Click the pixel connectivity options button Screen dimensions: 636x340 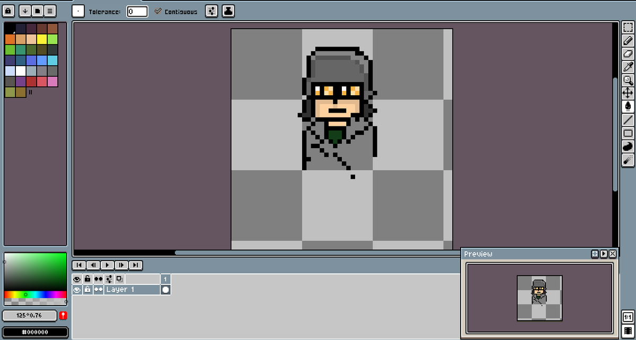(x=211, y=11)
